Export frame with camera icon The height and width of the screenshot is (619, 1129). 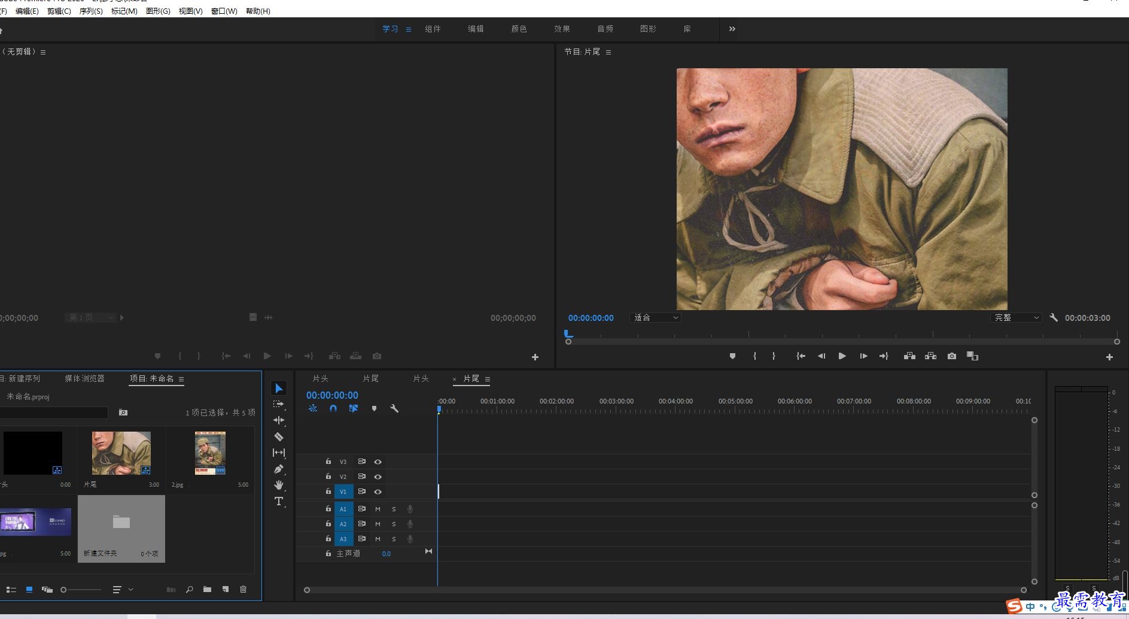pos(952,356)
